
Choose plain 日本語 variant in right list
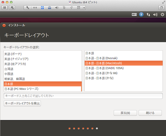pyautogui.click(x=123, y=53)
